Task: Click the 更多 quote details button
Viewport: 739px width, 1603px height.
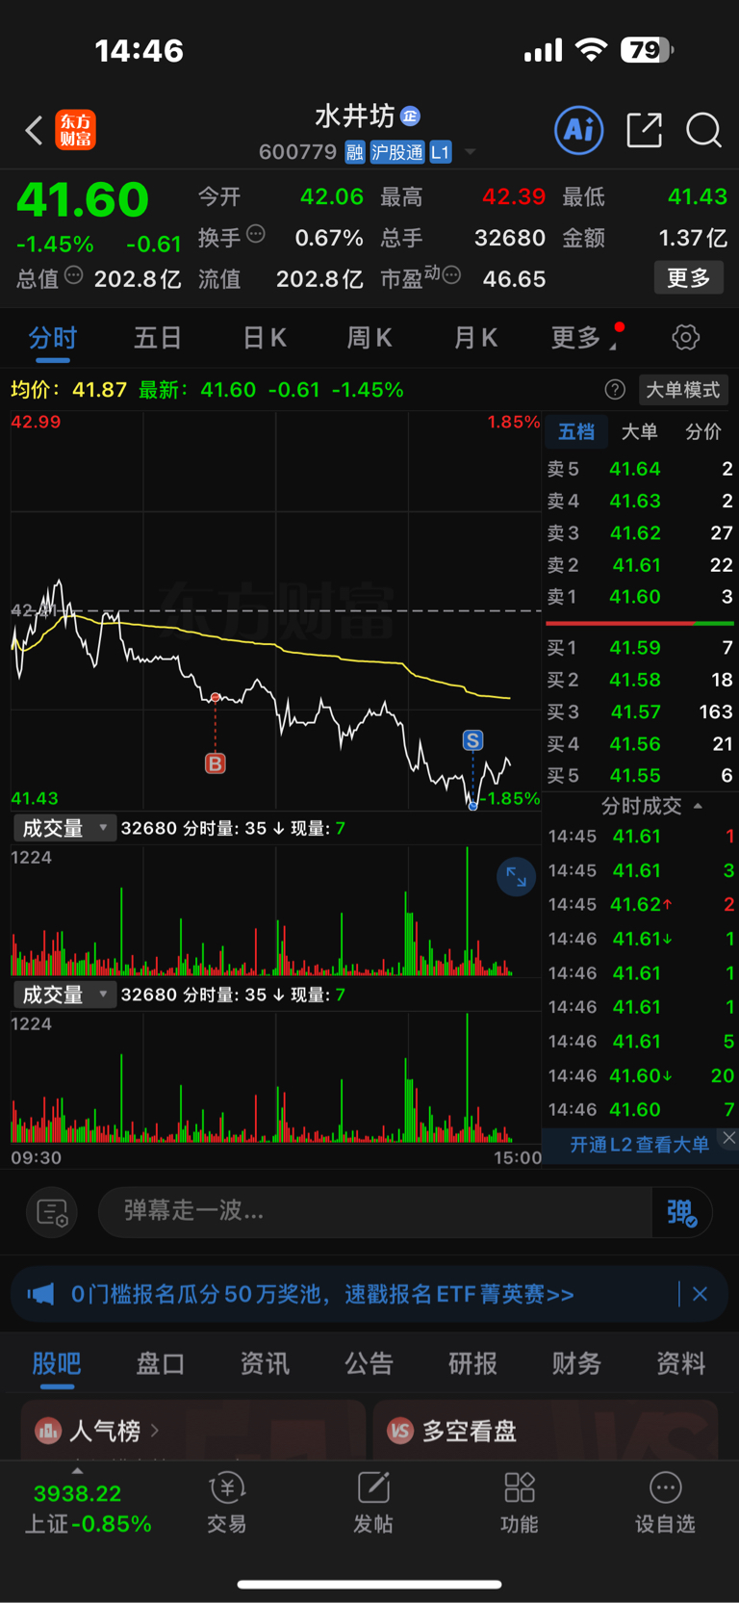Action: tap(689, 278)
